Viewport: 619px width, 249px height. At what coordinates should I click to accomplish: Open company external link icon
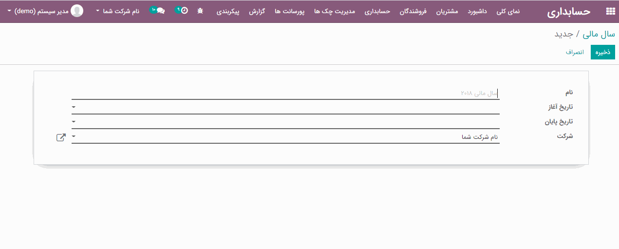coord(61,137)
